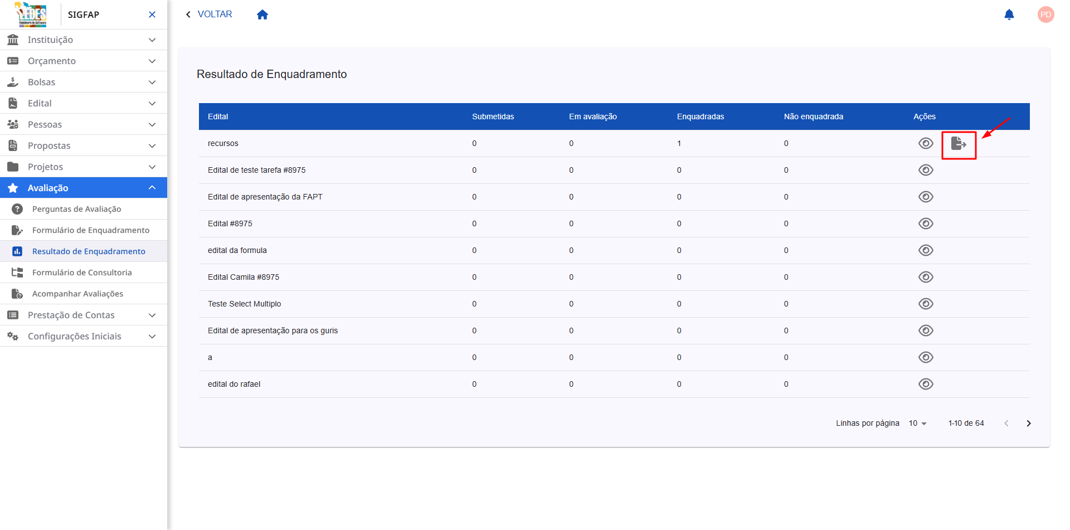Open the PD user avatar menu
This screenshot has height=530, width=1070.
(x=1045, y=14)
